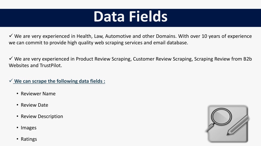Select 'Review Description' list entry

click(x=42, y=116)
